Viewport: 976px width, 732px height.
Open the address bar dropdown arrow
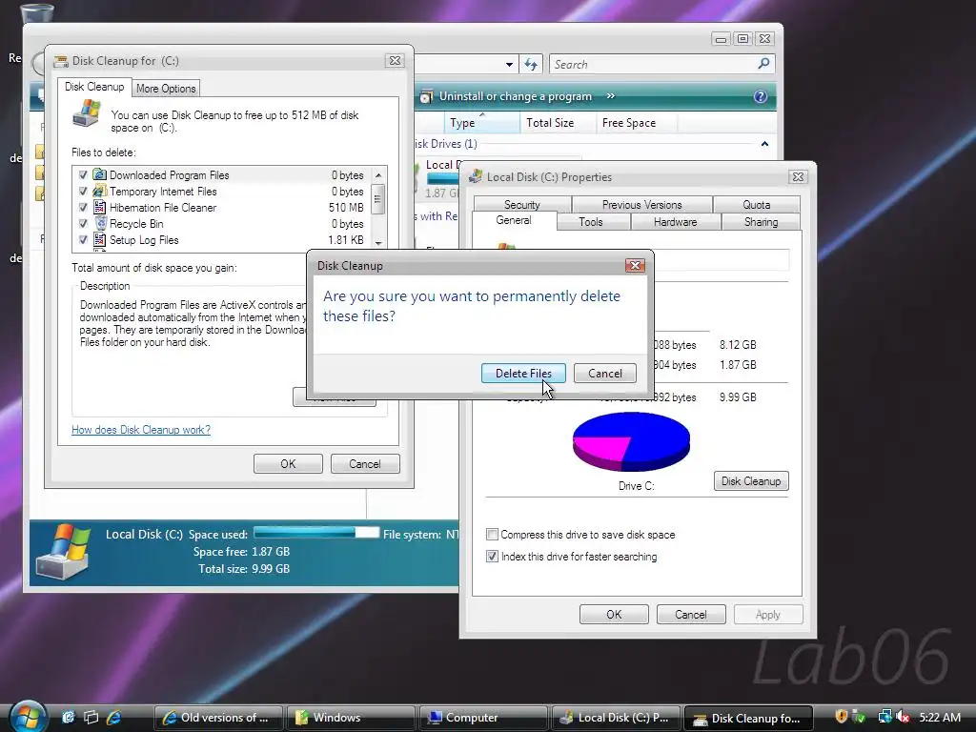[x=509, y=64]
